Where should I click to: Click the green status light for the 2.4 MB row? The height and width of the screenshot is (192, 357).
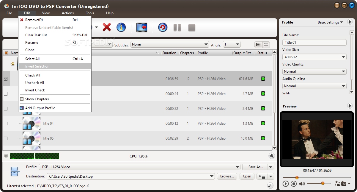point(263,108)
